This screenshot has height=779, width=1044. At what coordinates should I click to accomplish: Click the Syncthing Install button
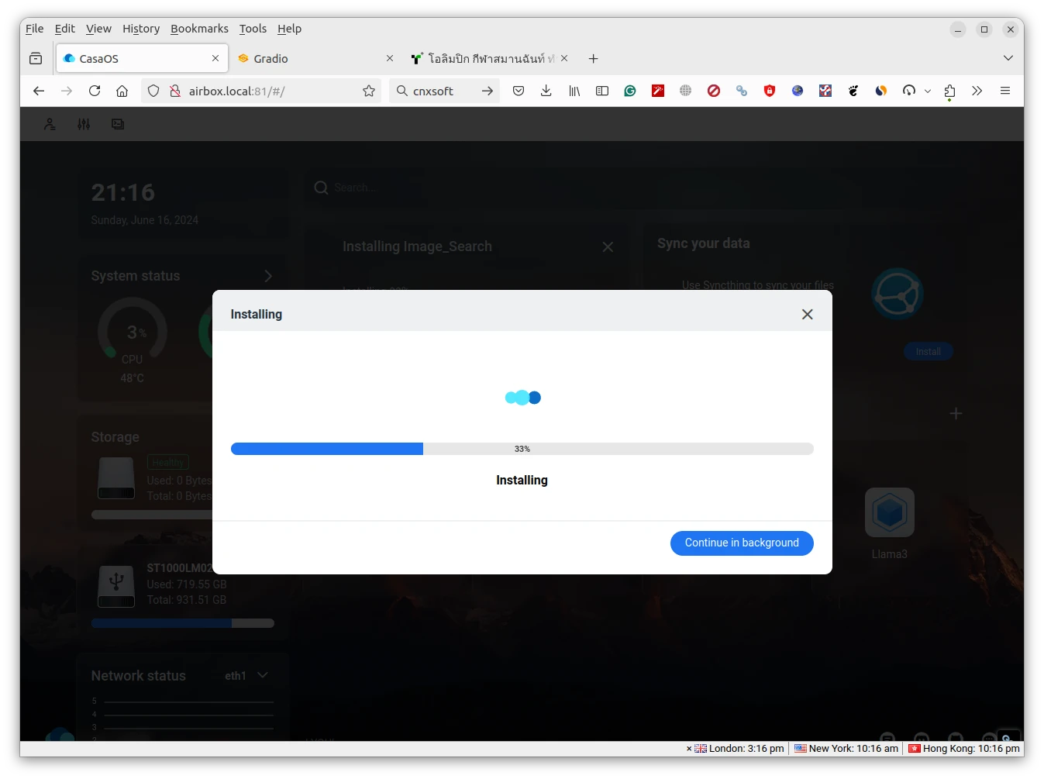pyautogui.click(x=928, y=352)
